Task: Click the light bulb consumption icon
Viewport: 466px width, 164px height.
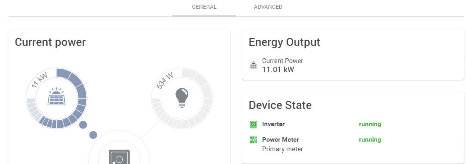Action: 182,98
